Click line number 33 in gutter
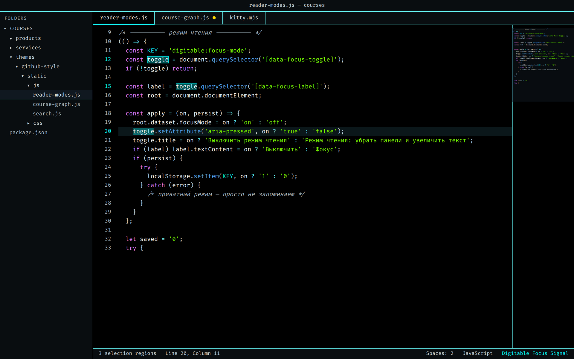Screen dimensions: 574x359 click(108, 248)
